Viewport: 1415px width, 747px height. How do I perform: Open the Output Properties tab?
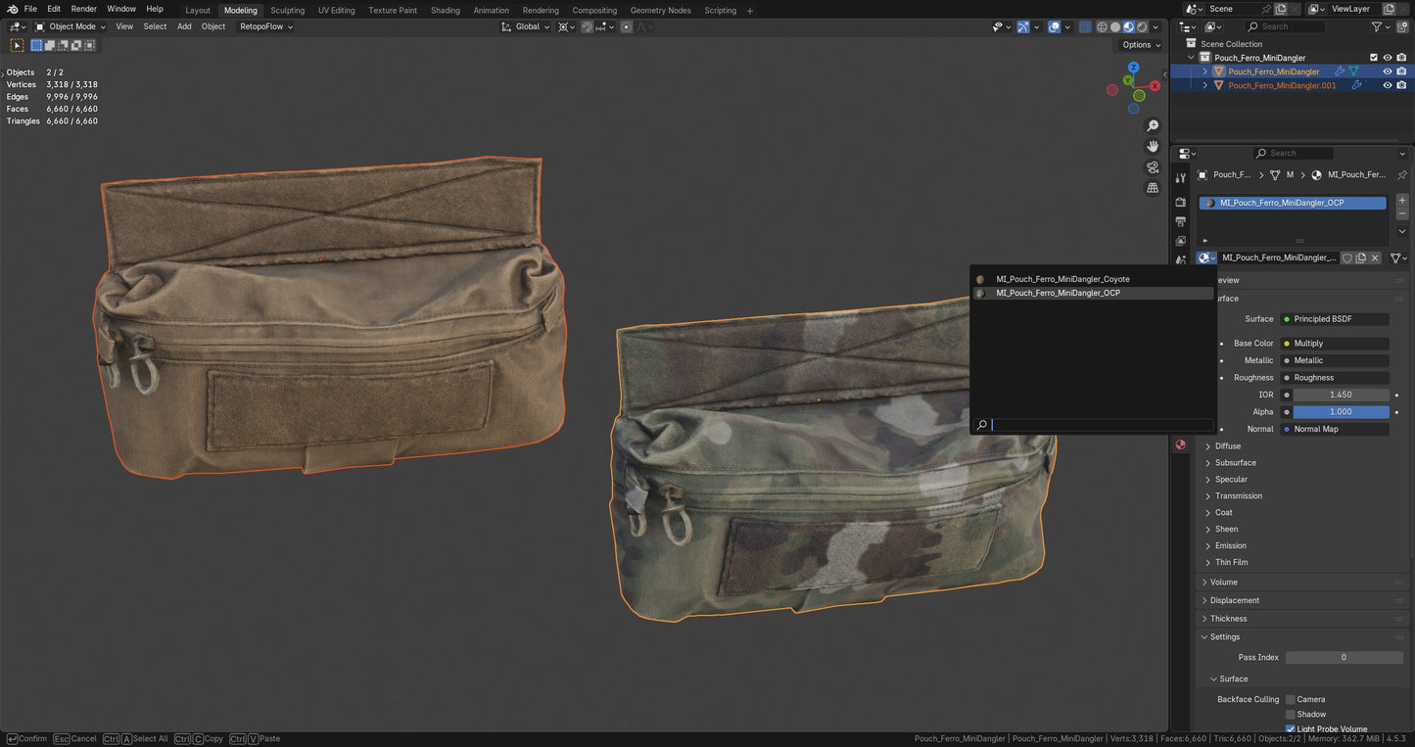click(1180, 221)
